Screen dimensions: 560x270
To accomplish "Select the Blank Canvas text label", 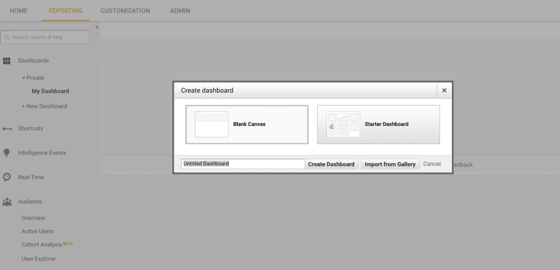I will click(249, 124).
